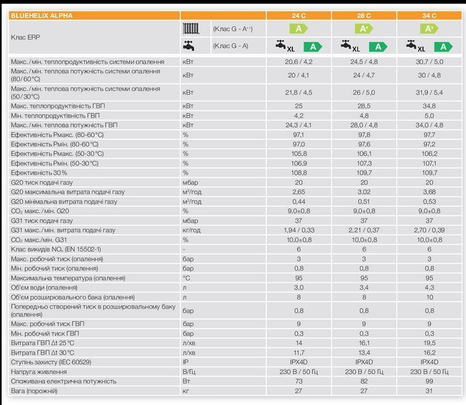Click the value '2,21 / 0,37'

[x=364, y=230]
